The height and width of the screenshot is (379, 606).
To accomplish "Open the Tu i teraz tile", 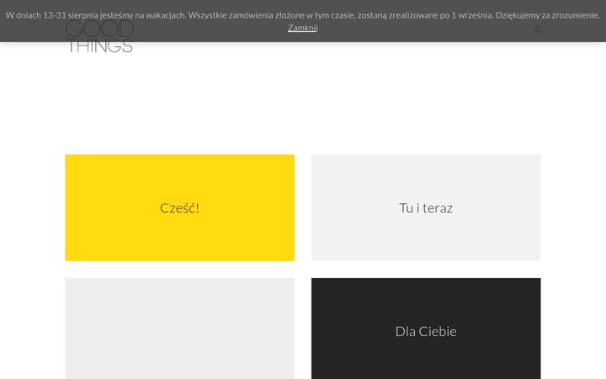I will pyautogui.click(x=426, y=208).
